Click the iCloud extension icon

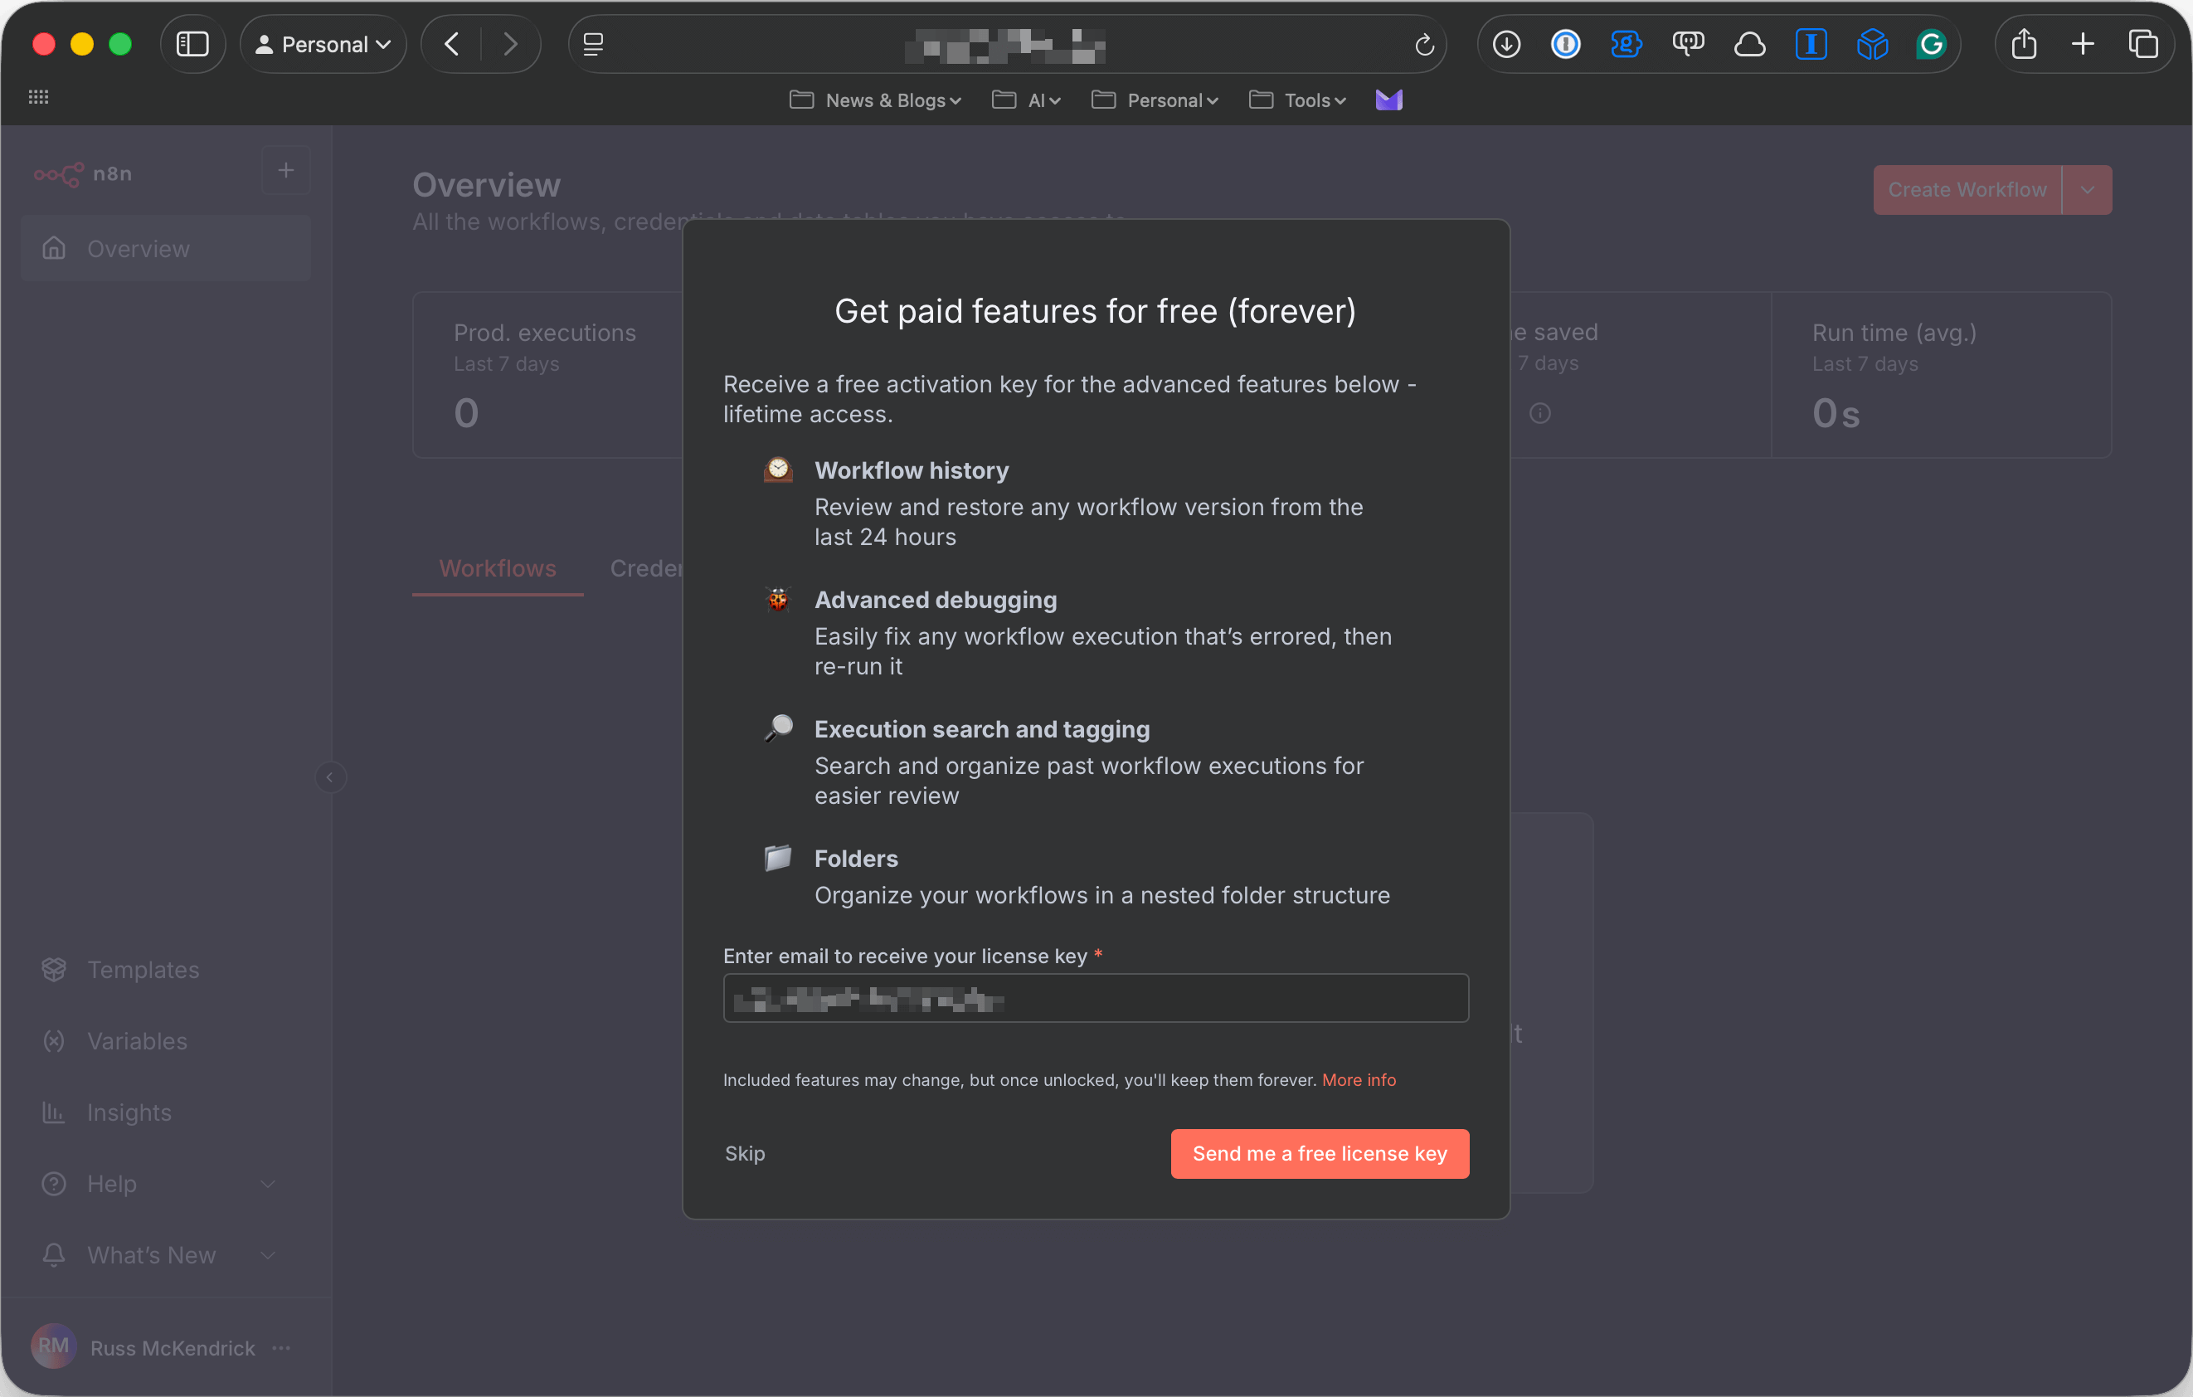pyautogui.click(x=1749, y=44)
